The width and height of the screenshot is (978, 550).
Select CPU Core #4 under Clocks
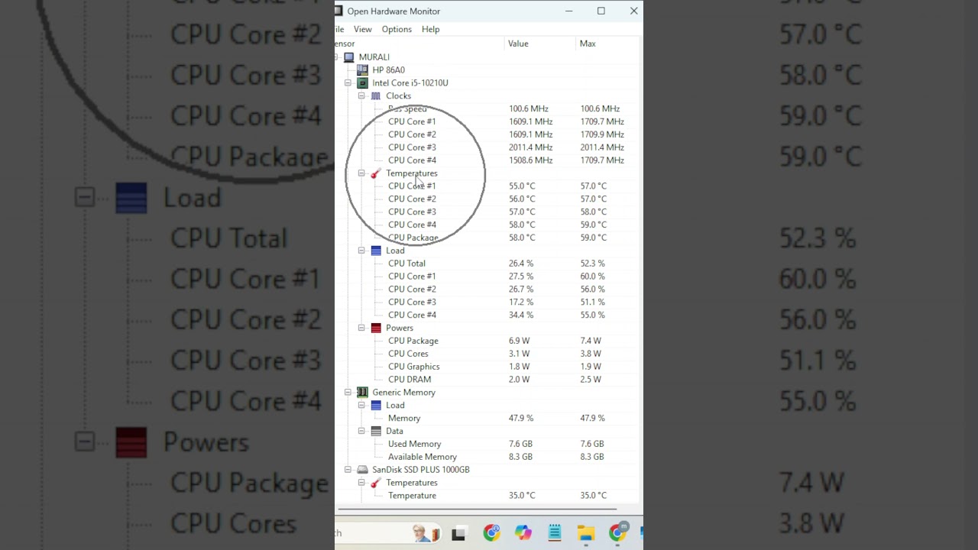pos(486,160)
